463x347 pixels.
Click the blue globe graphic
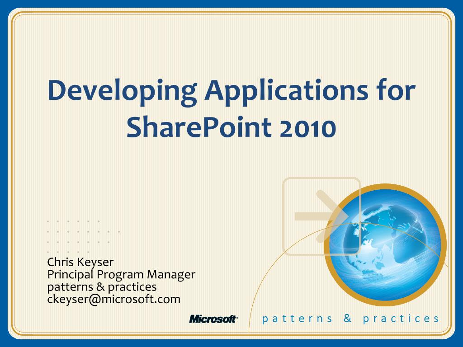click(385, 245)
